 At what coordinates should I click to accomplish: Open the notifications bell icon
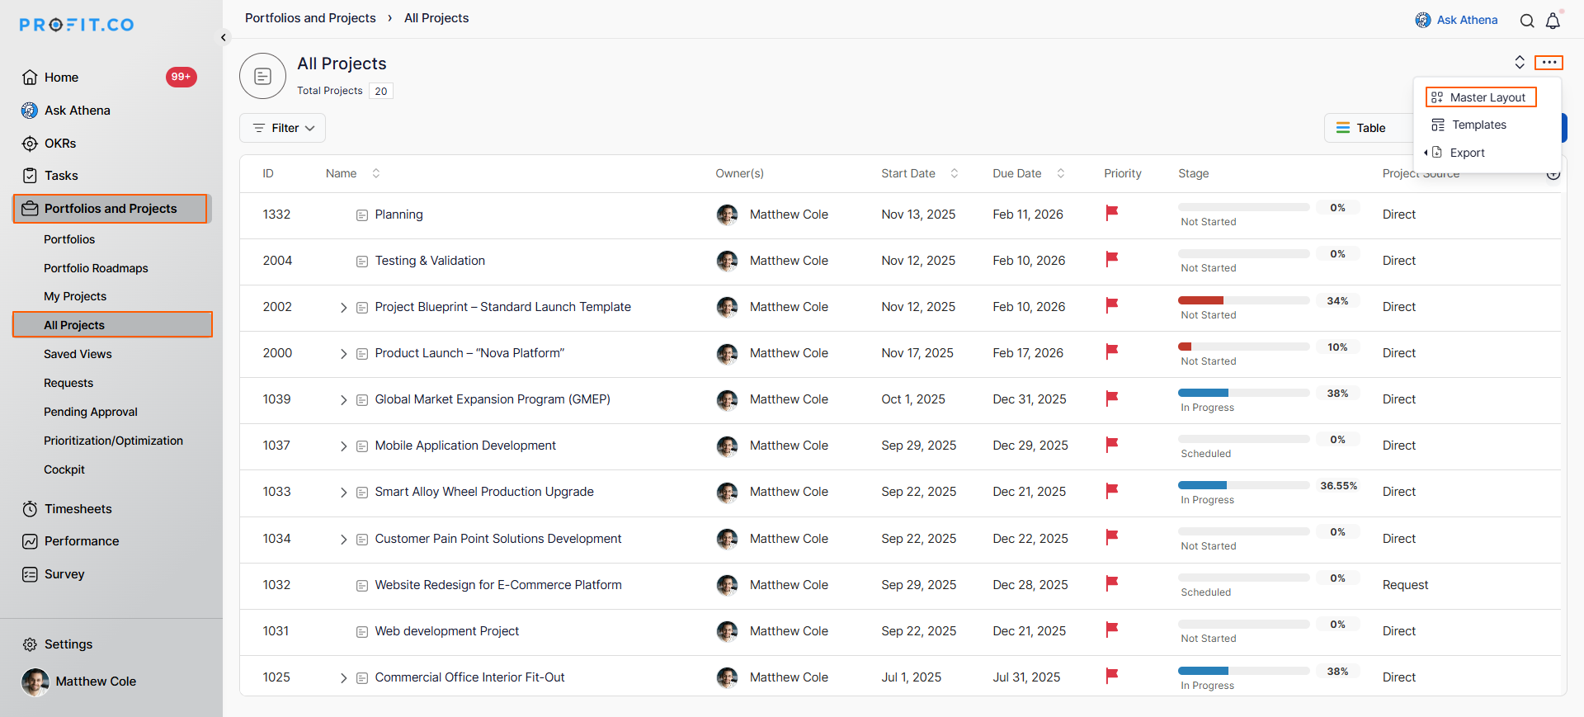click(1553, 21)
